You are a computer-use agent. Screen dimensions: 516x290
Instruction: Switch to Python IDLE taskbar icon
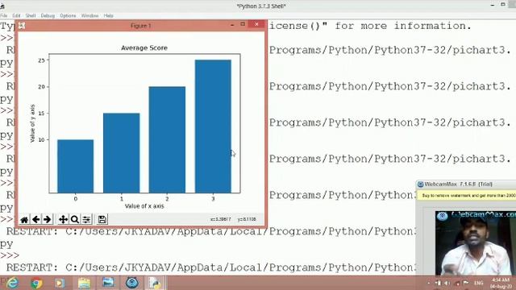coord(155,283)
